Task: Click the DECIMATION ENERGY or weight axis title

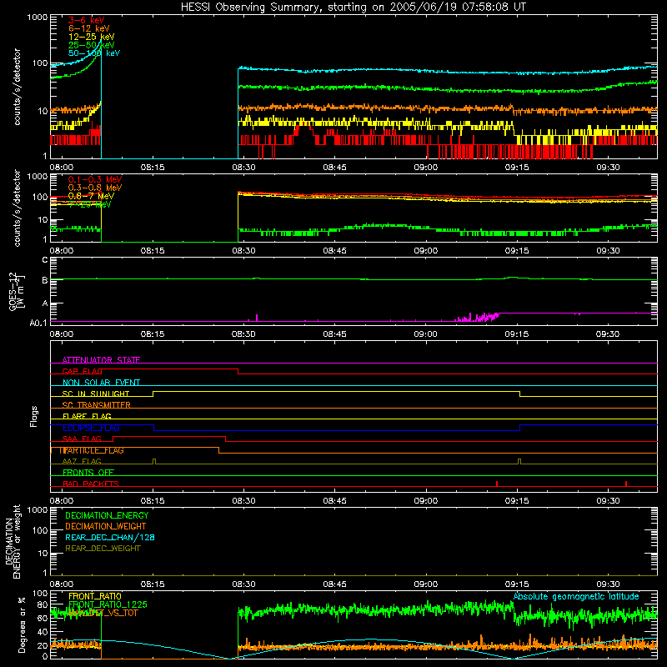Action: click(x=13, y=541)
